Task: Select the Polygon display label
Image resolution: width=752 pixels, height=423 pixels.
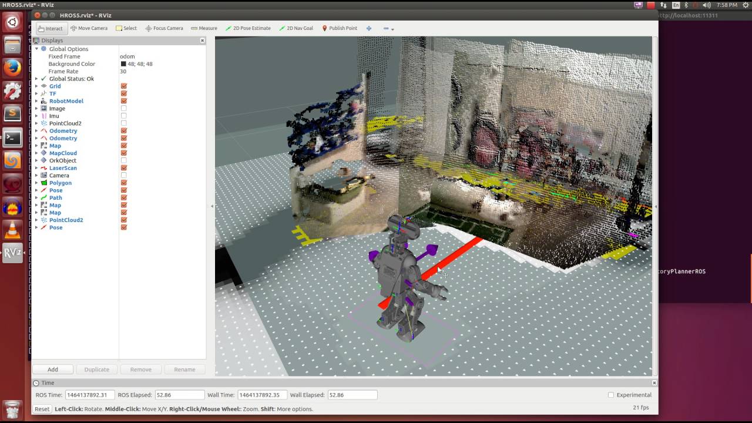Action: [61, 183]
